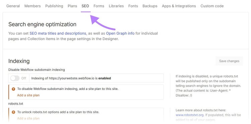Open the Publishing tab
Viewport: 251px width, 124px height.
(54, 6)
